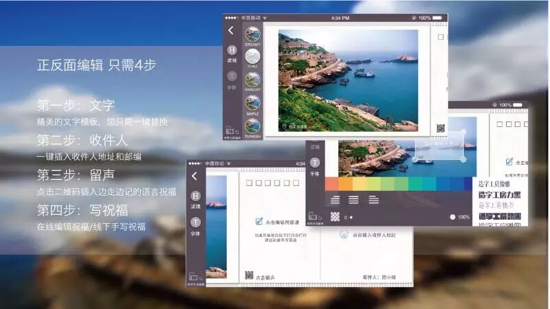This screenshot has width=550, height=309.
Task: Choose the CHILL filter thumbnail
Action: point(252,56)
